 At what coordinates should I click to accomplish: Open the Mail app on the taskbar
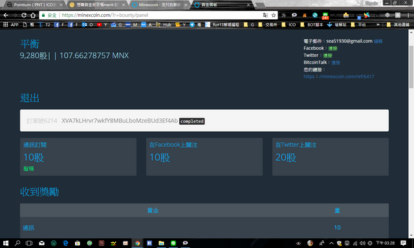click(41, 243)
